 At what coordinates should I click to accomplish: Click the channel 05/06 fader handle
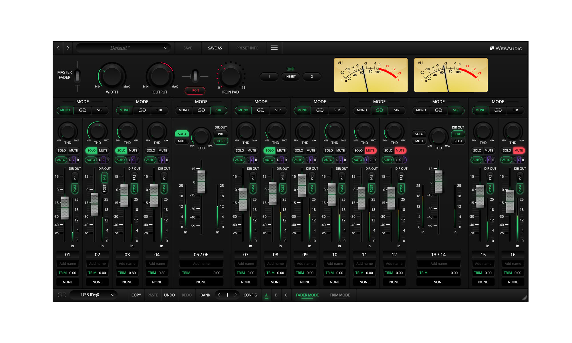pos(201,182)
